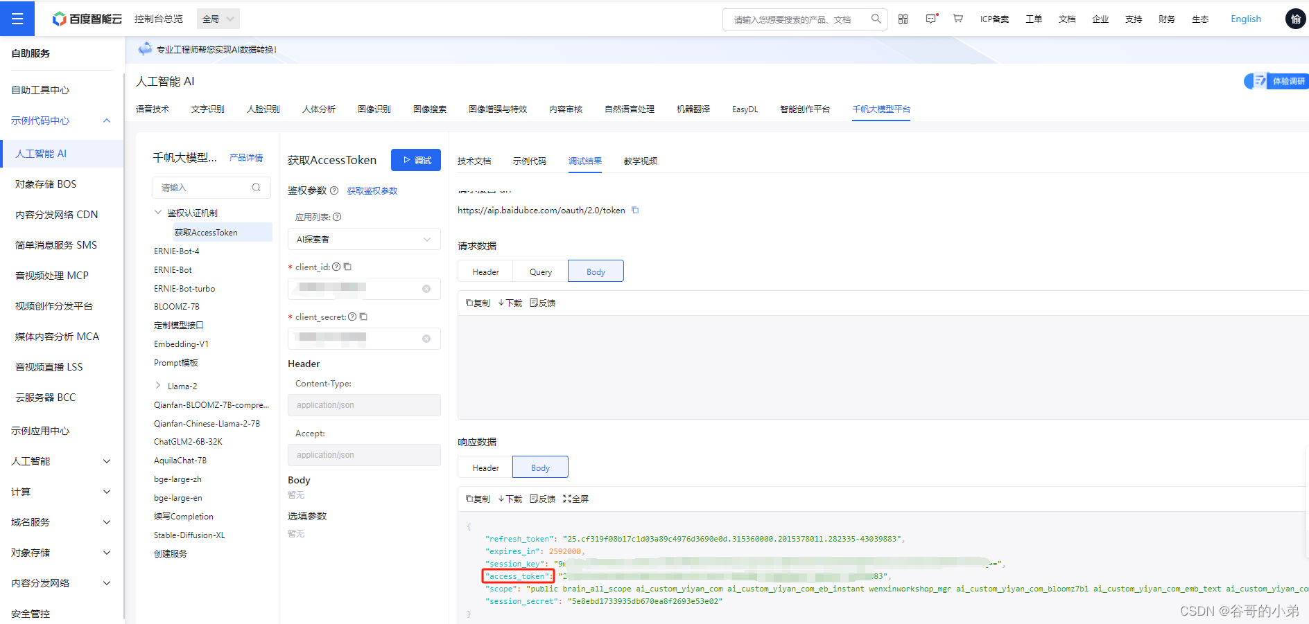
Task: Select ChatGLM2-6B-32K in model list
Action: click(x=188, y=441)
